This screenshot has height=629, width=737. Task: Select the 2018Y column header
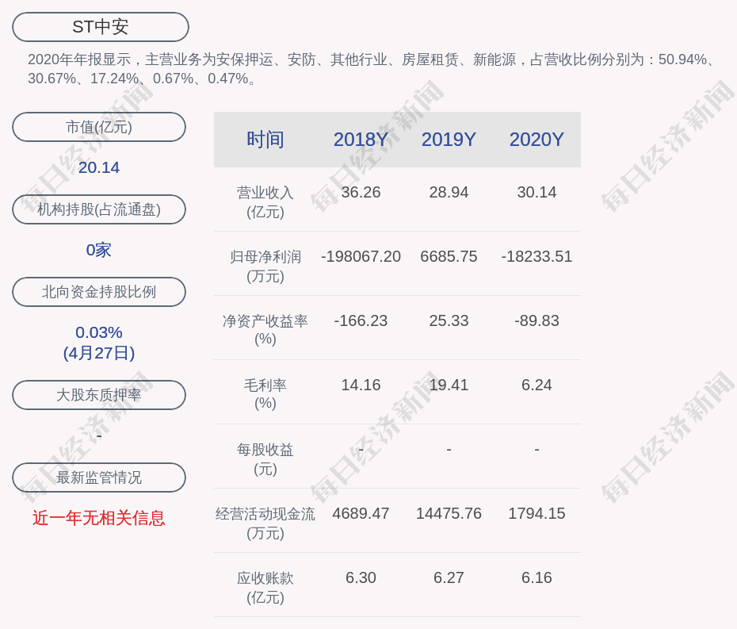[x=361, y=140]
